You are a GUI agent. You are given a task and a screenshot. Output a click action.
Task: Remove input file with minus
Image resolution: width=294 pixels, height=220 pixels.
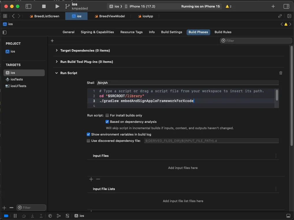[98, 179]
